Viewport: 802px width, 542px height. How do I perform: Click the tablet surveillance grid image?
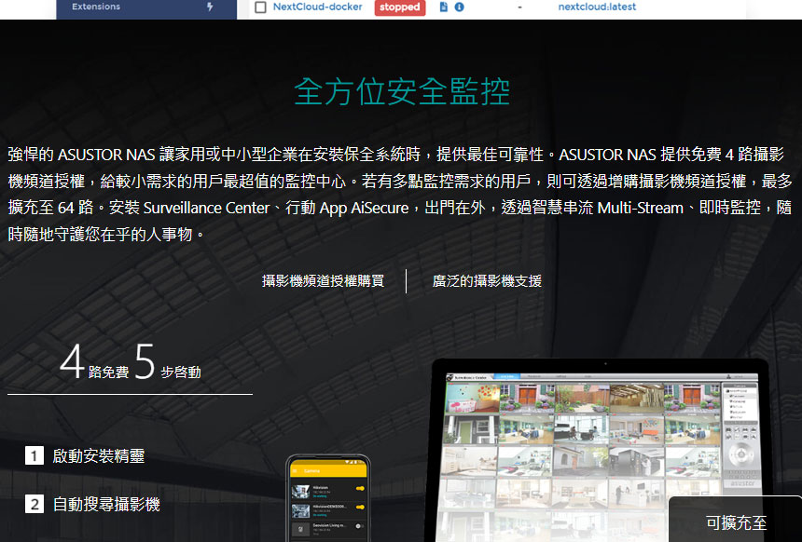pyautogui.click(x=600, y=450)
